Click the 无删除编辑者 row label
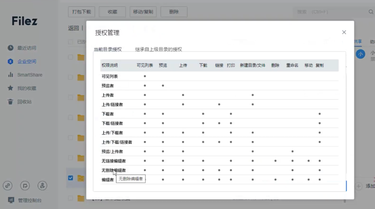 click(114, 170)
